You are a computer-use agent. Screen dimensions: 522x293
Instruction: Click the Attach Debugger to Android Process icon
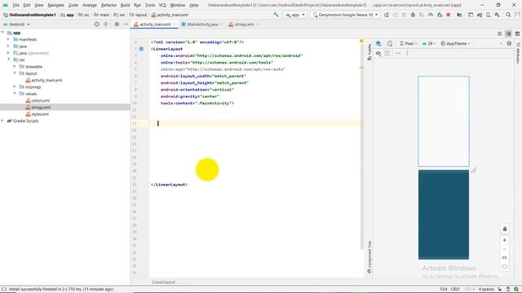pos(440,15)
